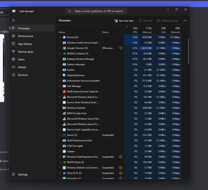The width and height of the screenshot is (208, 190).
Task: Select the Windows Audio Device Graph row
Action: coord(119,43)
